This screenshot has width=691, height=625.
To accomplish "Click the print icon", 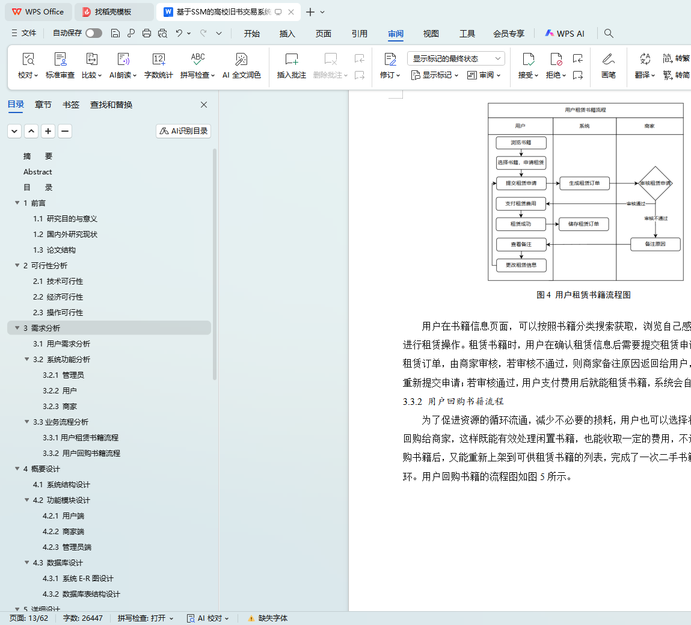I will tap(147, 34).
